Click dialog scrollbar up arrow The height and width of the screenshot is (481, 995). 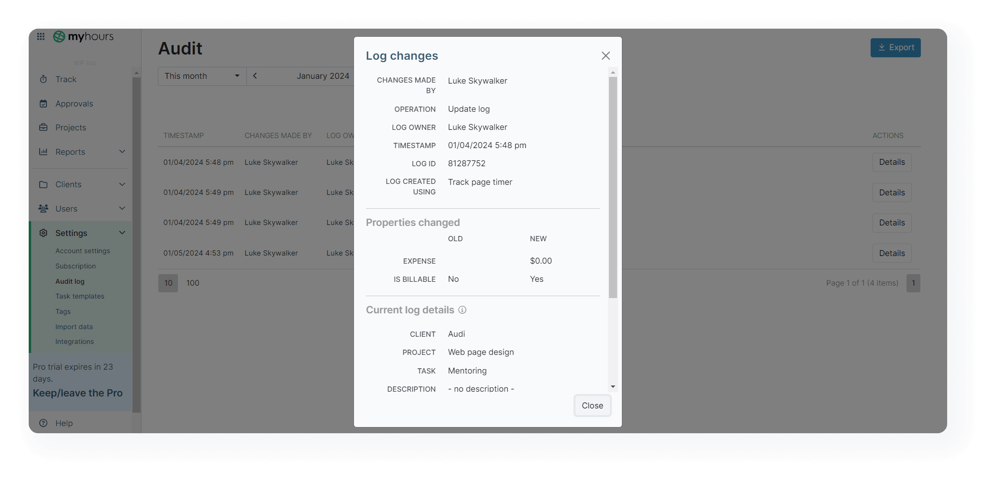tap(613, 73)
